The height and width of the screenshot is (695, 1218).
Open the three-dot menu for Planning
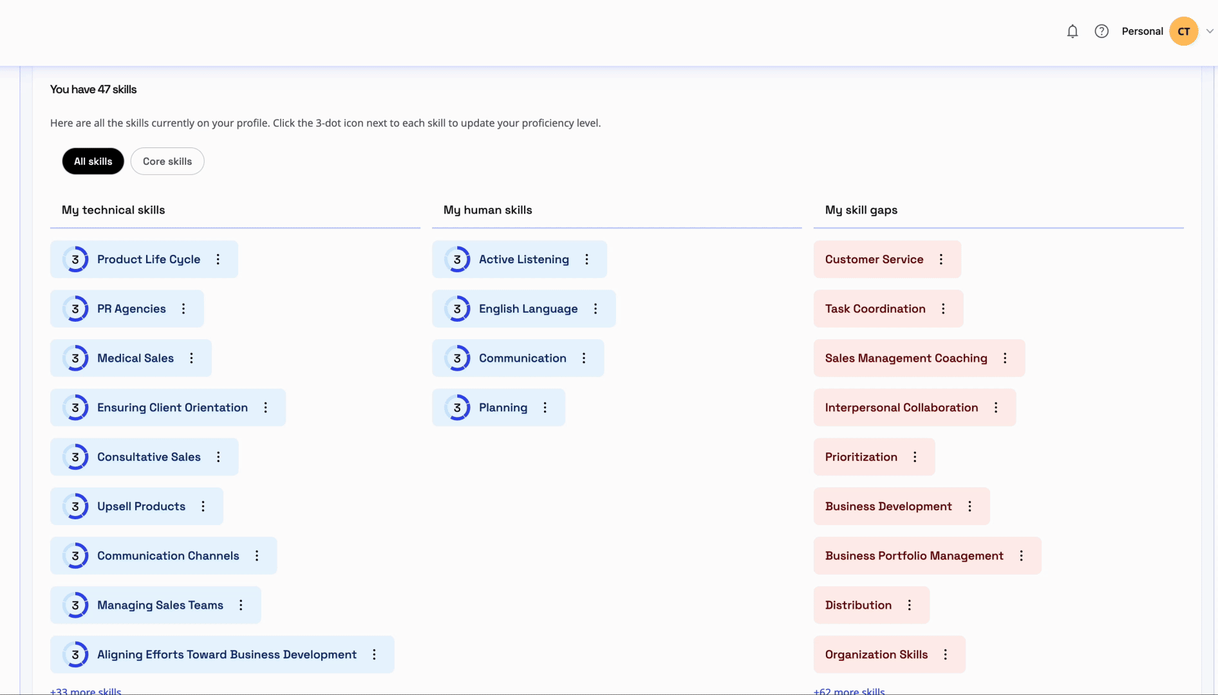point(545,407)
